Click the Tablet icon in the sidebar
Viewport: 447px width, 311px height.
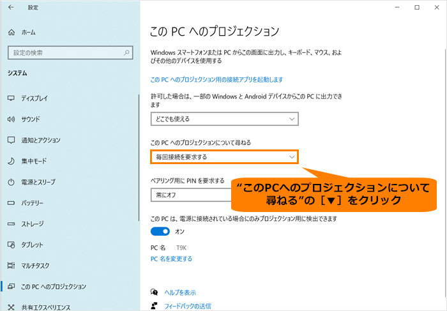click(x=11, y=245)
